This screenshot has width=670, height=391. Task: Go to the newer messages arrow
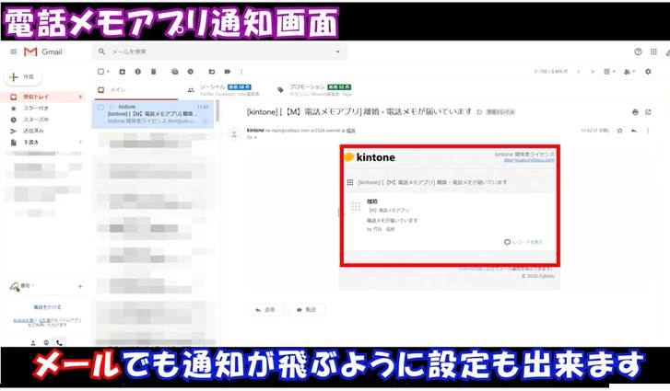(578, 72)
